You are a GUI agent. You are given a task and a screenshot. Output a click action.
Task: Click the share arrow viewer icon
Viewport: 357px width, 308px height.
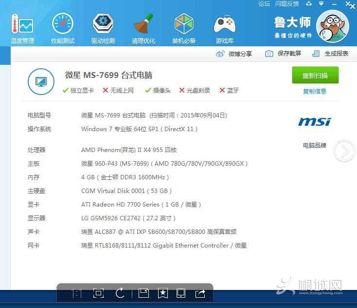click(x=200, y=294)
